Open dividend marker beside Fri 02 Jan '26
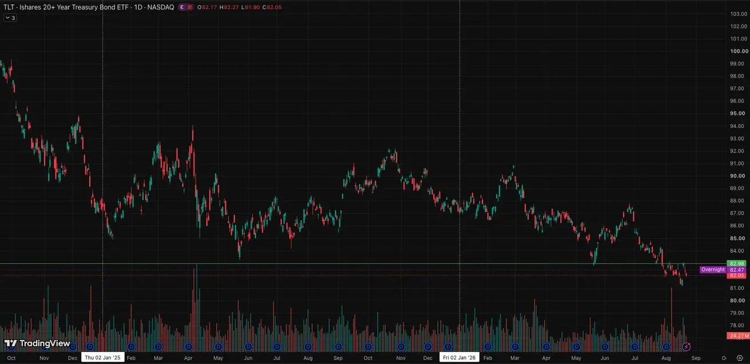The width and height of the screenshot is (750, 364). (x=448, y=347)
